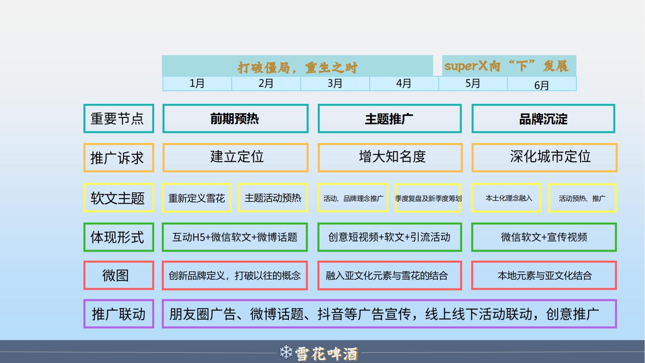Select the 推广诉求 label box
The width and height of the screenshot is (645, 363).
tap(119, 158)
